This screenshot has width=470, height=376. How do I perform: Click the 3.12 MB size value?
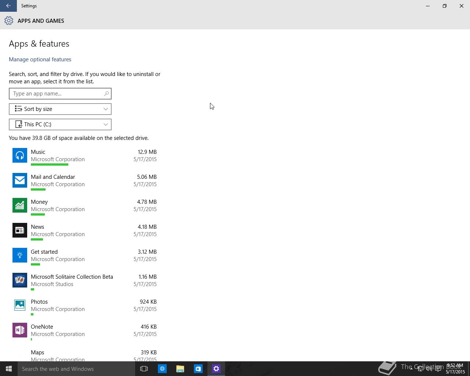[x=147, y=252]
